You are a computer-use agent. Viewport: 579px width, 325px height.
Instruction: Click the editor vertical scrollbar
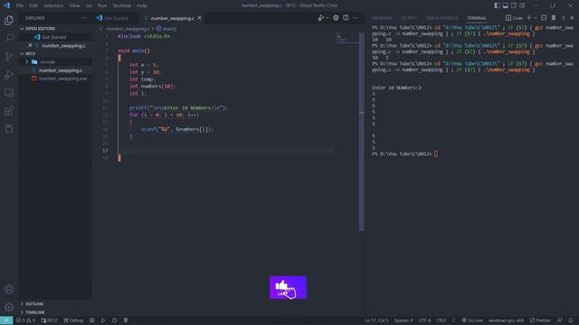click(361, 132)
